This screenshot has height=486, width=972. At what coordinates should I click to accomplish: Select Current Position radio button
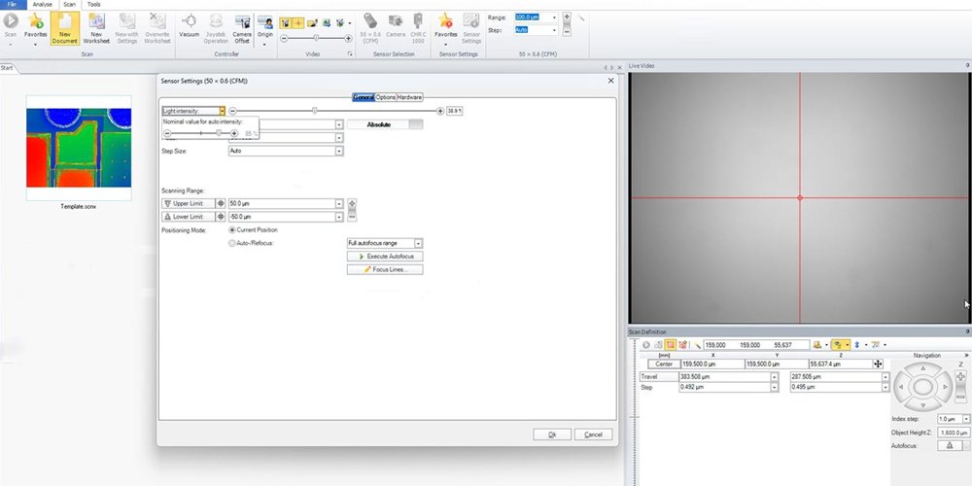pyautogui.click(x=232, y=230)
